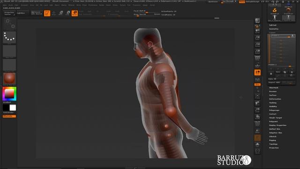Screen dimensions: 300x169
Task: Click the AAHalf zoom icon
Action: (x=257, y=52)
